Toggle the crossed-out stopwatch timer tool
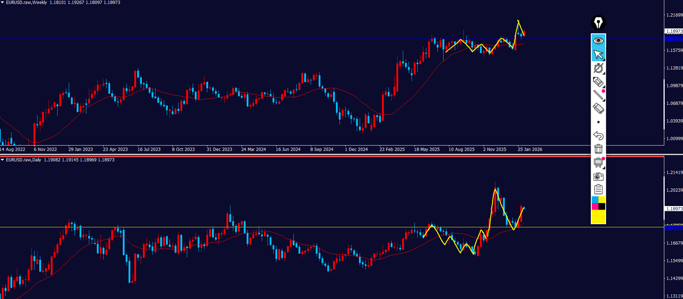This screenshot has width=683, height=299. [598, 68]
